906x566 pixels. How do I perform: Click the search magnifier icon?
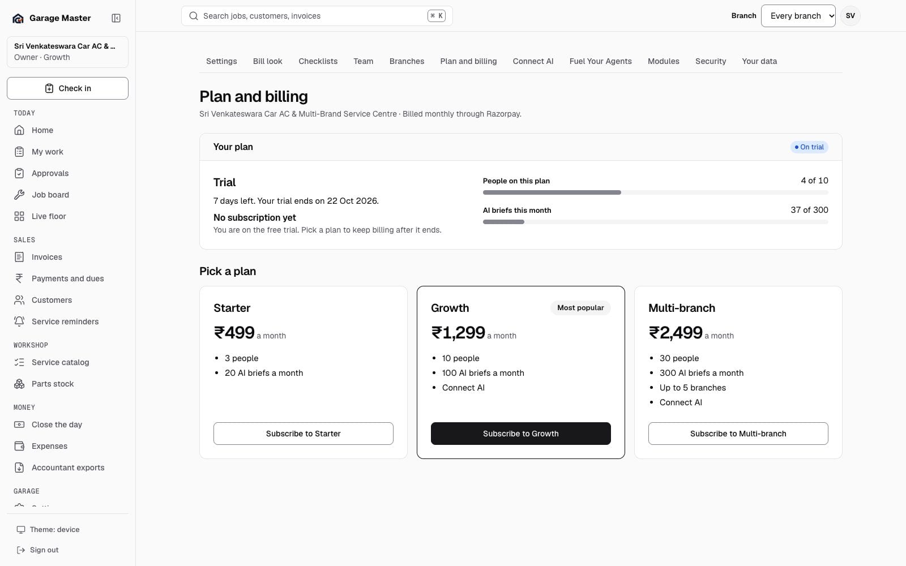tap(193, 16)
